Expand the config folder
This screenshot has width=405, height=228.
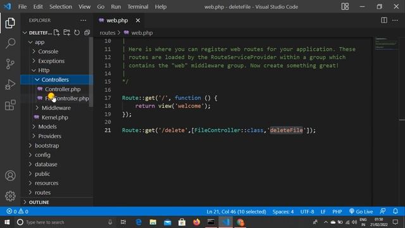point(42,155)
